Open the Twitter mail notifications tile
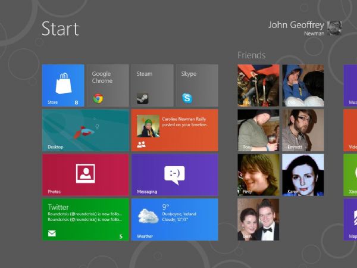The height and width of the screenshot is (268, 357). point(85,219)
